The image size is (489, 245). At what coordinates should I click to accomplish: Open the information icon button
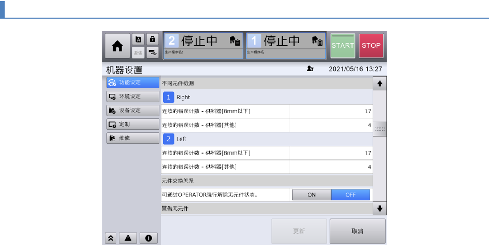148,238
